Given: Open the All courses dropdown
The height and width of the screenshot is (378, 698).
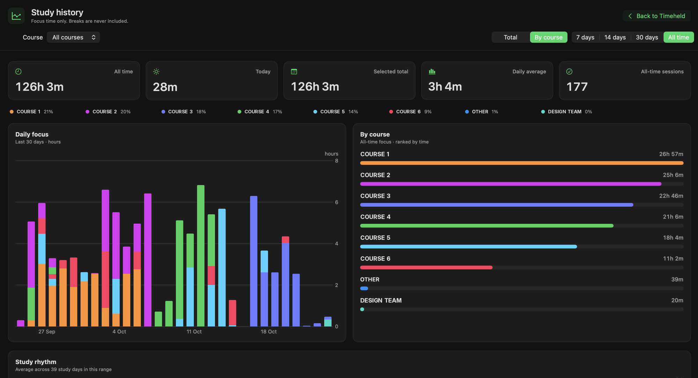Looking at the screenshot, I should point(73,37).
